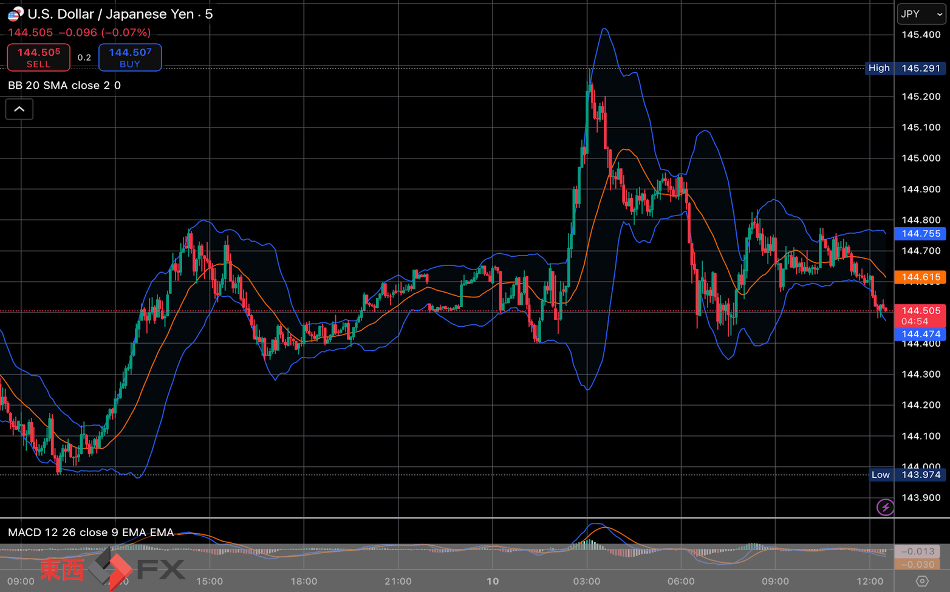Click the USD/JPY flag symbol icon

(15, 14)
